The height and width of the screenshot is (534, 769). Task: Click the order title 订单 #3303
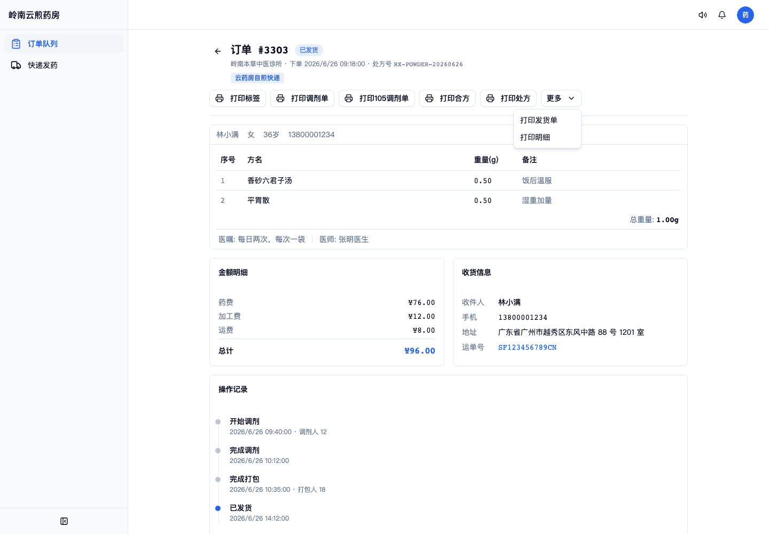point(260,50)
